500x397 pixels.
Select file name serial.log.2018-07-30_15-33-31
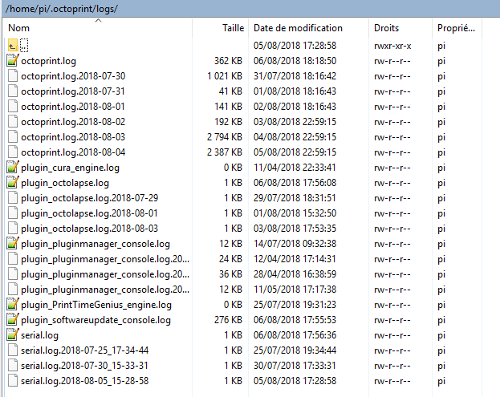click(x=84, y=366)
